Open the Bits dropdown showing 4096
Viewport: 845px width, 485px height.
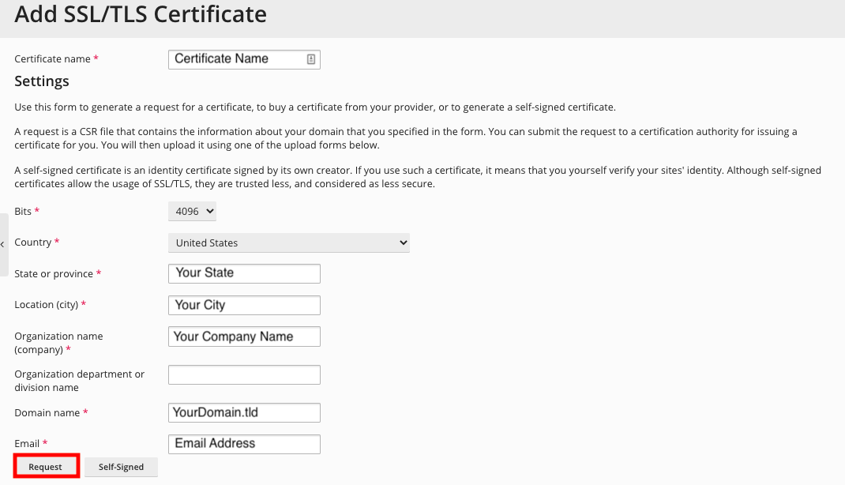click(x=192, y=211)
